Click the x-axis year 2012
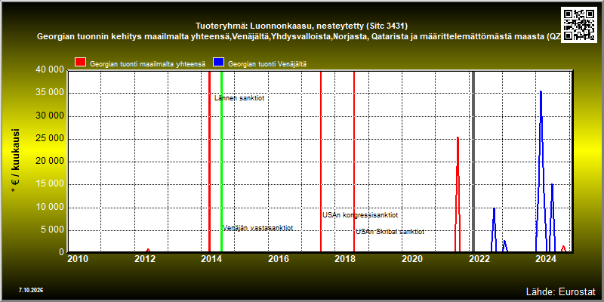 click(145, 259)
